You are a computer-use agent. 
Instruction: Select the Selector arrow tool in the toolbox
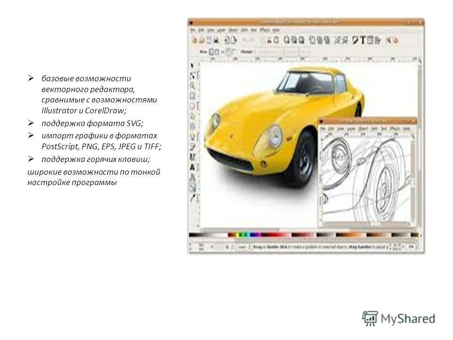pyautogui.click(x=192, y=66)
